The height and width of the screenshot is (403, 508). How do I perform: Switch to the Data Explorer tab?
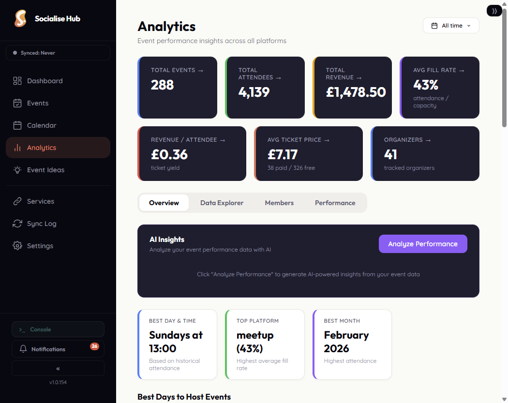222,203
